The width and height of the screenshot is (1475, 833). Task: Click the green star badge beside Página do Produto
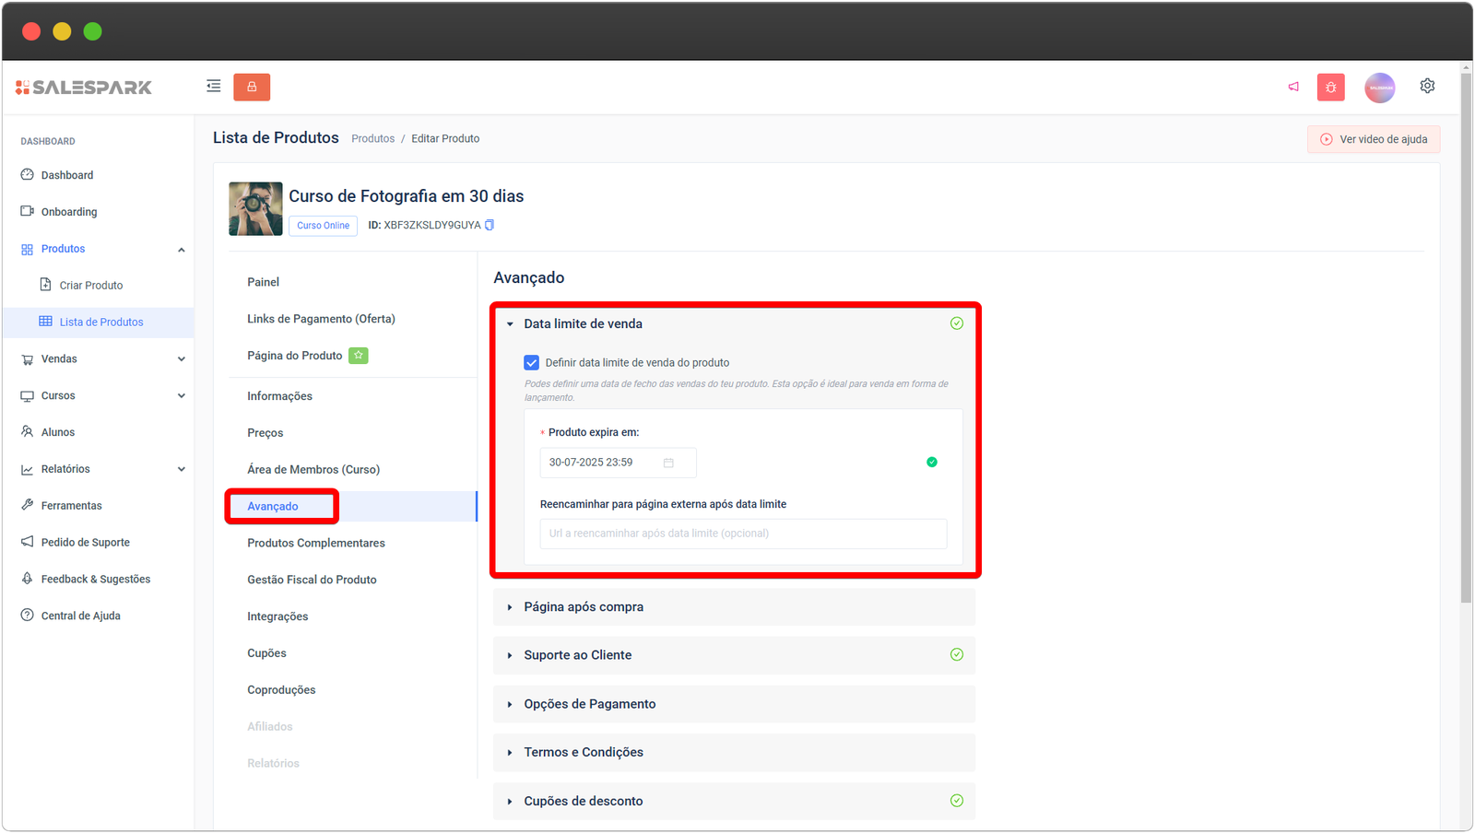pos(359,356)
